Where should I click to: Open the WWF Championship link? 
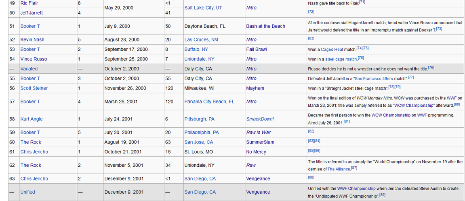click(x=356, y=189)
